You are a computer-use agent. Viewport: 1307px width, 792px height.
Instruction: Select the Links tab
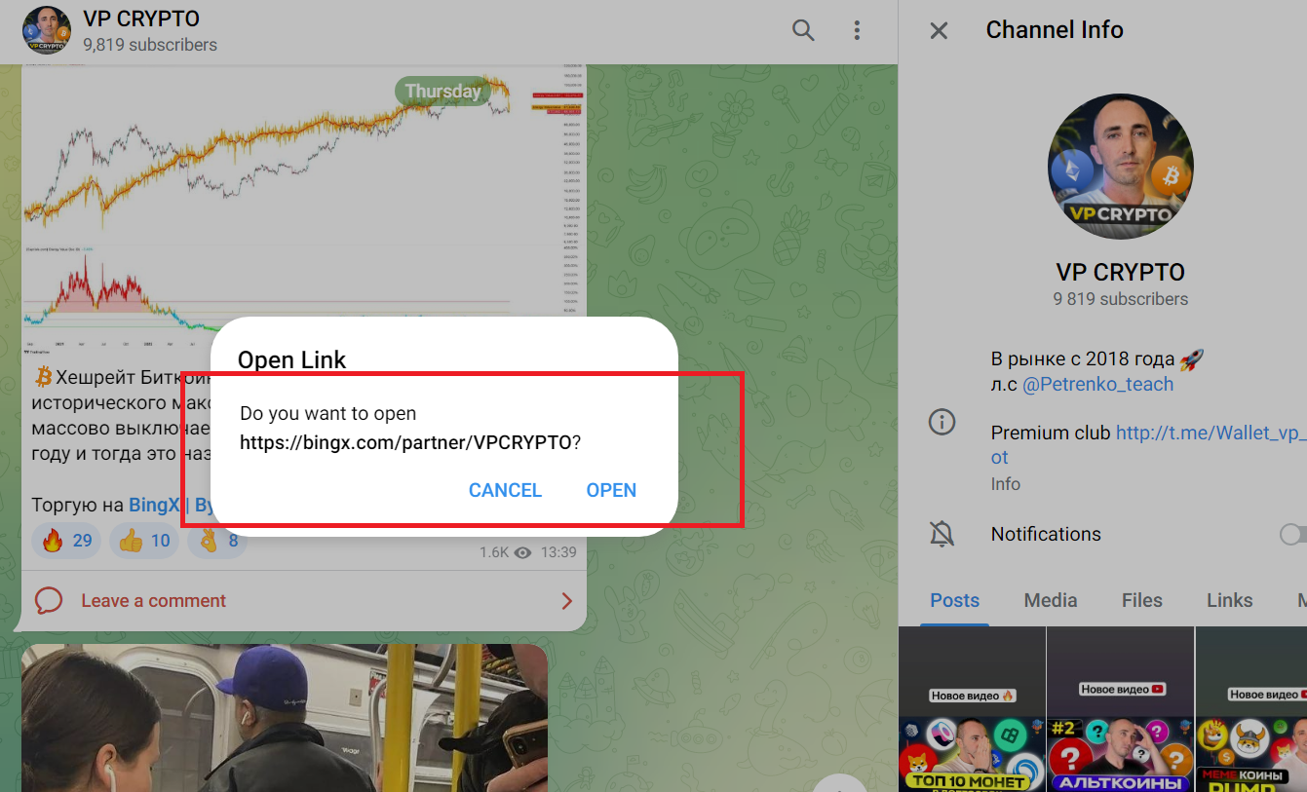pos(1230,600)
